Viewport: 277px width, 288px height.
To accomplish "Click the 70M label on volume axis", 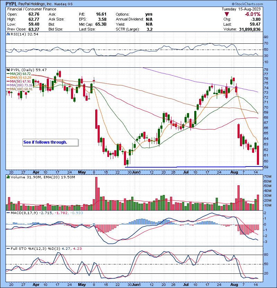I will (267, 177).
